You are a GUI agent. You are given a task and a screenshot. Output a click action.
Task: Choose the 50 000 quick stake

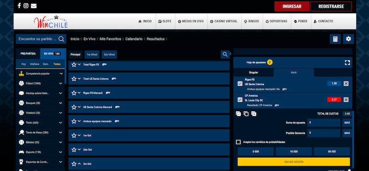point(332,152)
